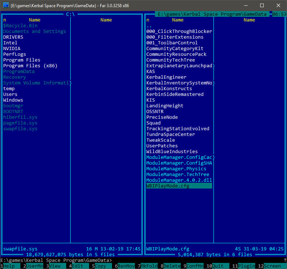Select the 000_ClickThroughBlocker folder
Screen dimensions: 287x269
(179, 31)
